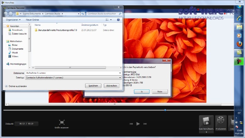Skip to end with forward button
The image size is (245, 138).
145,124
